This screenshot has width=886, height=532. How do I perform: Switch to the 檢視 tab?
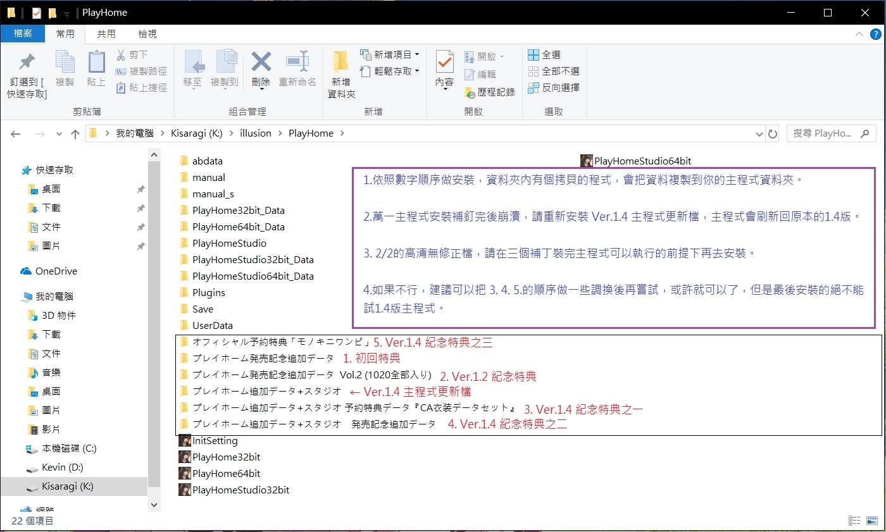[x=147, y=34]
